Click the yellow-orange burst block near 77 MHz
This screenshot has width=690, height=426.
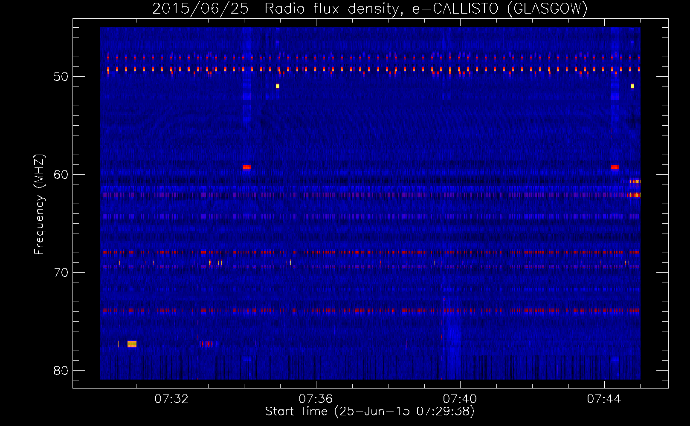pos(132,344)
